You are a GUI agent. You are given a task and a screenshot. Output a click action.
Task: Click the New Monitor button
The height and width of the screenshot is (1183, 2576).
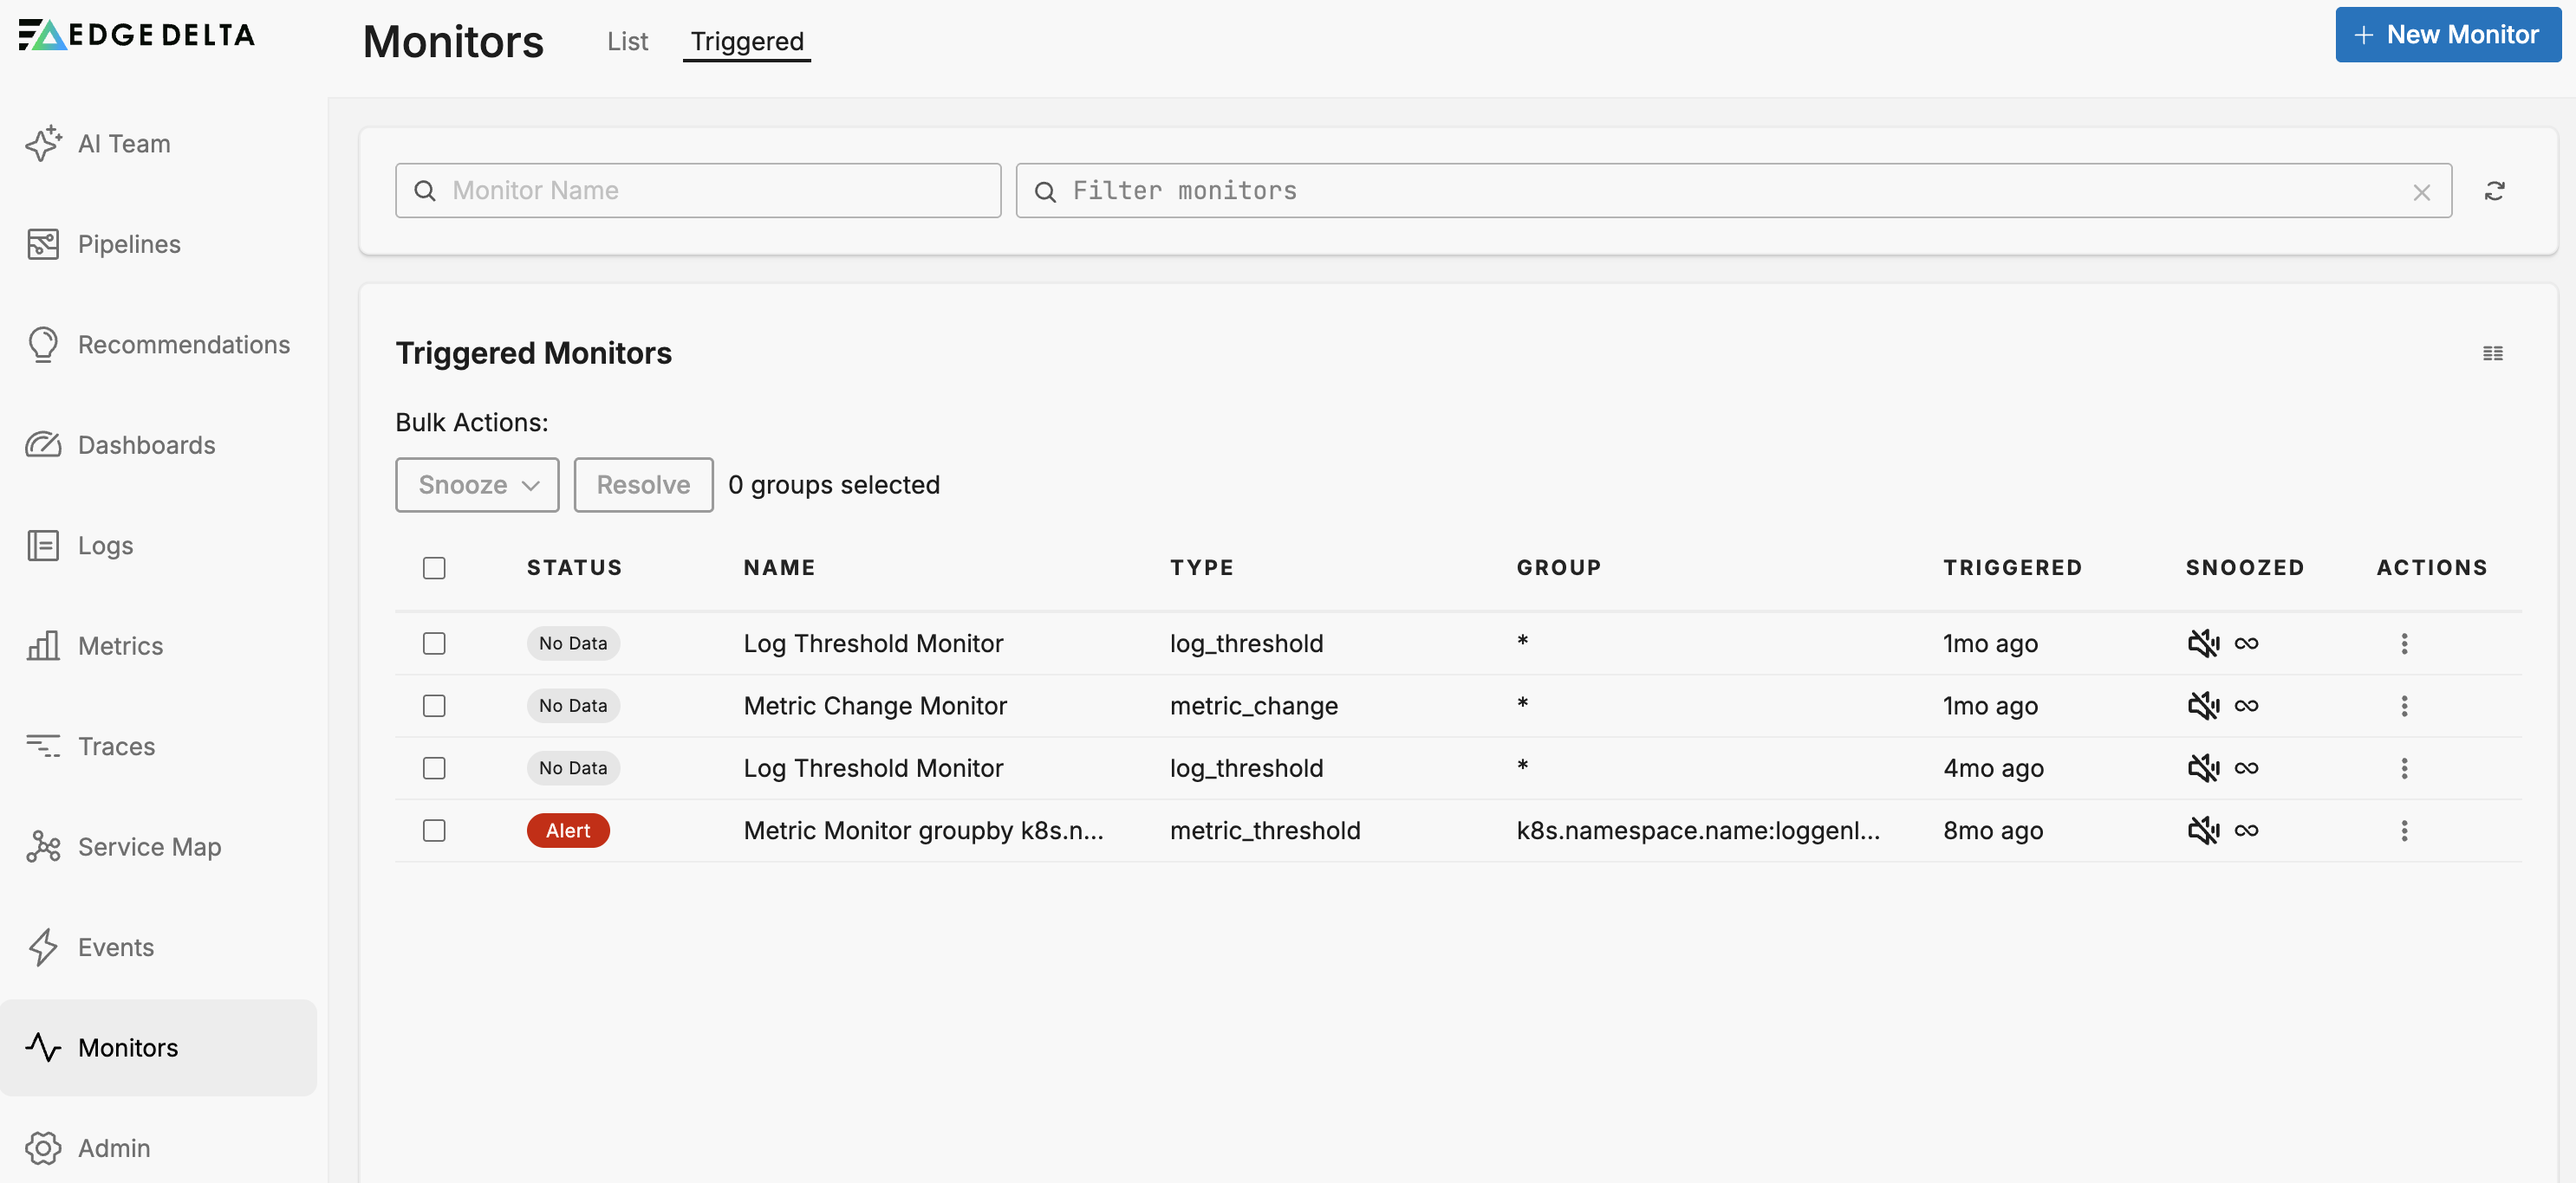point(2447,35)
